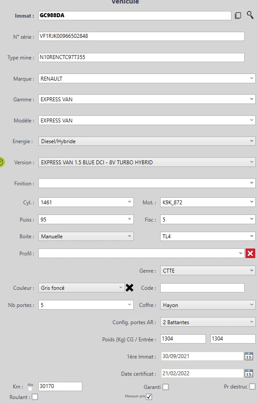Expand the Genre dropdown showing CTTE

[x=208, y=270]
